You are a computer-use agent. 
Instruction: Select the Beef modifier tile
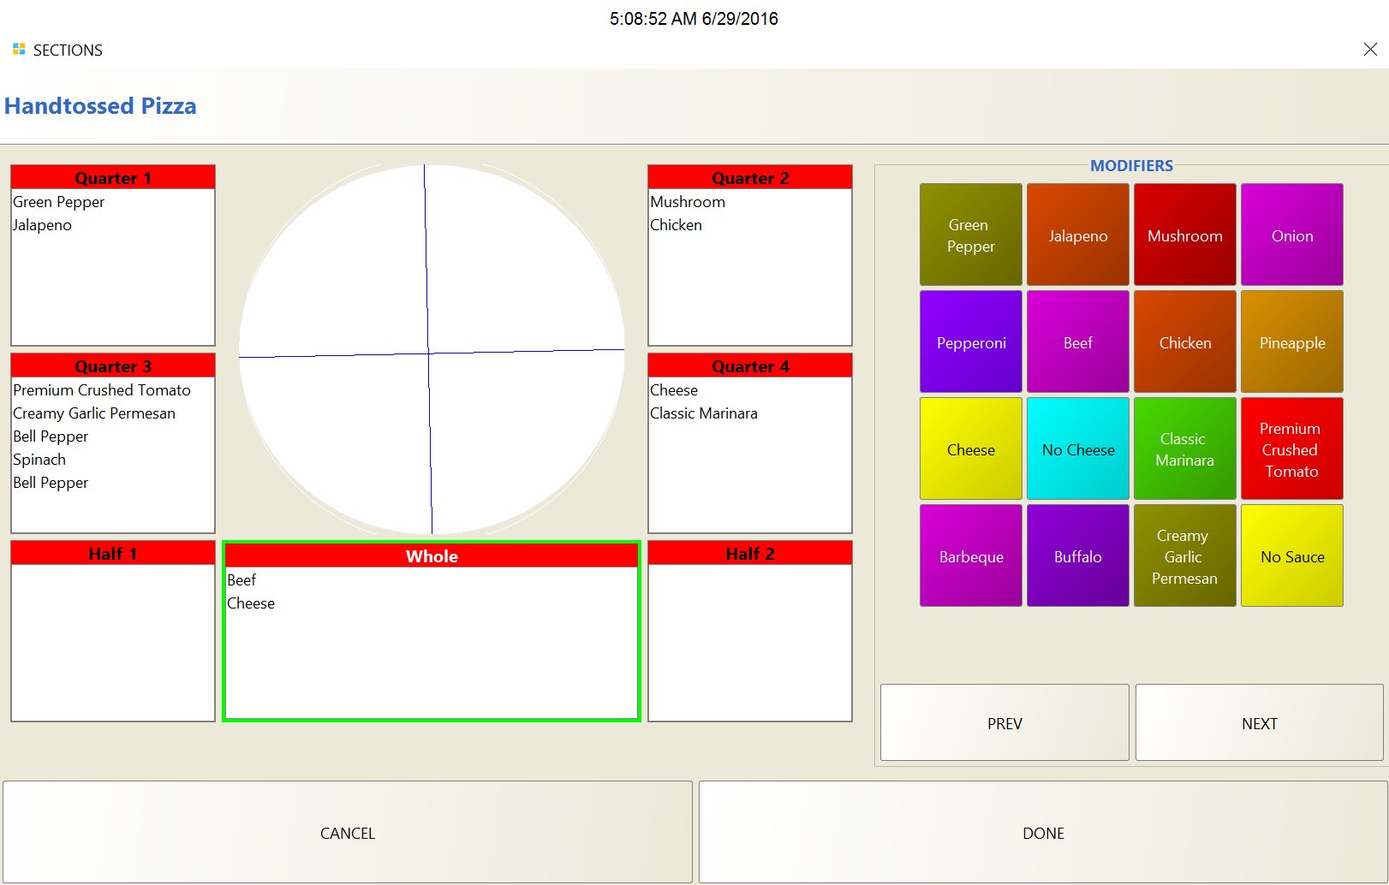[1077, 342]
